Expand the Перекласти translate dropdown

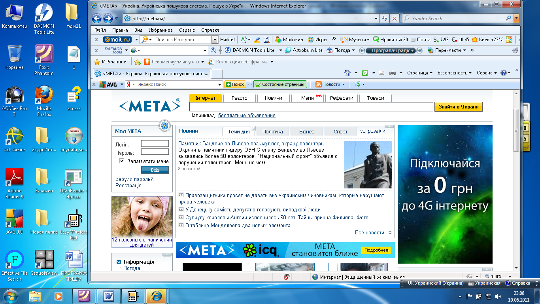pyautogui.click(x=464, y=50)
